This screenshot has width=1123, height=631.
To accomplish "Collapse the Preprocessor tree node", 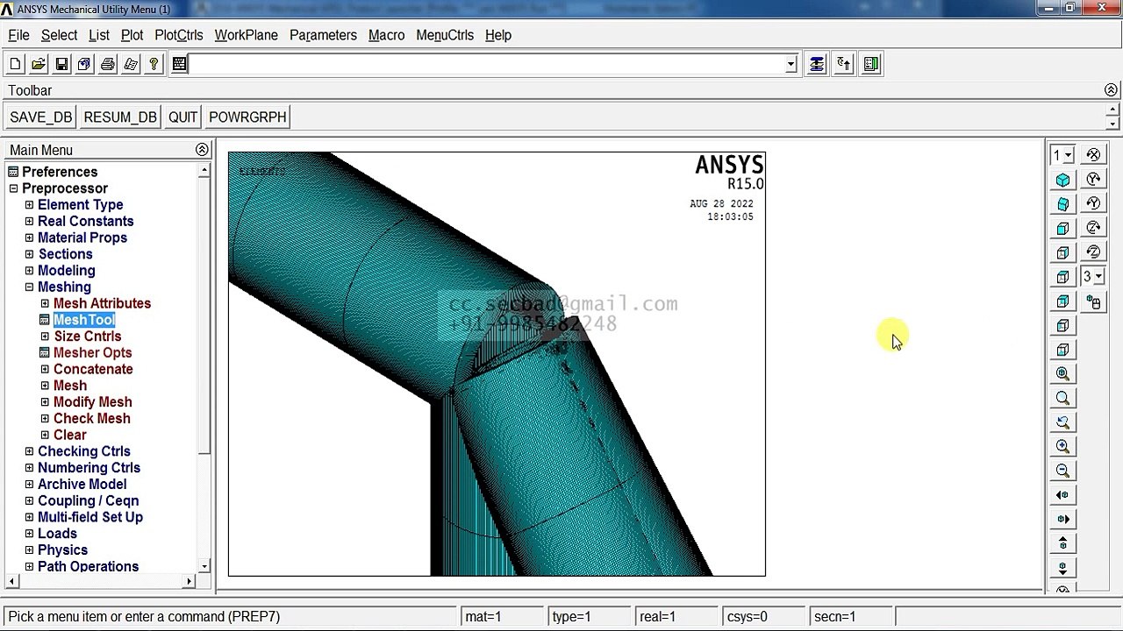I will click(13, 188).
